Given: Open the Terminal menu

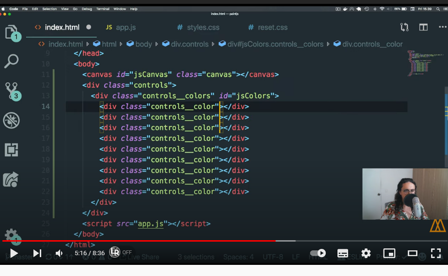Looking at the screenshot, I should tap(103, 9).
